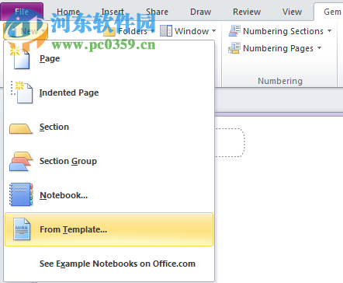
Task: Switch to the Home ribbon tab
Action: (x=68, y=12)
